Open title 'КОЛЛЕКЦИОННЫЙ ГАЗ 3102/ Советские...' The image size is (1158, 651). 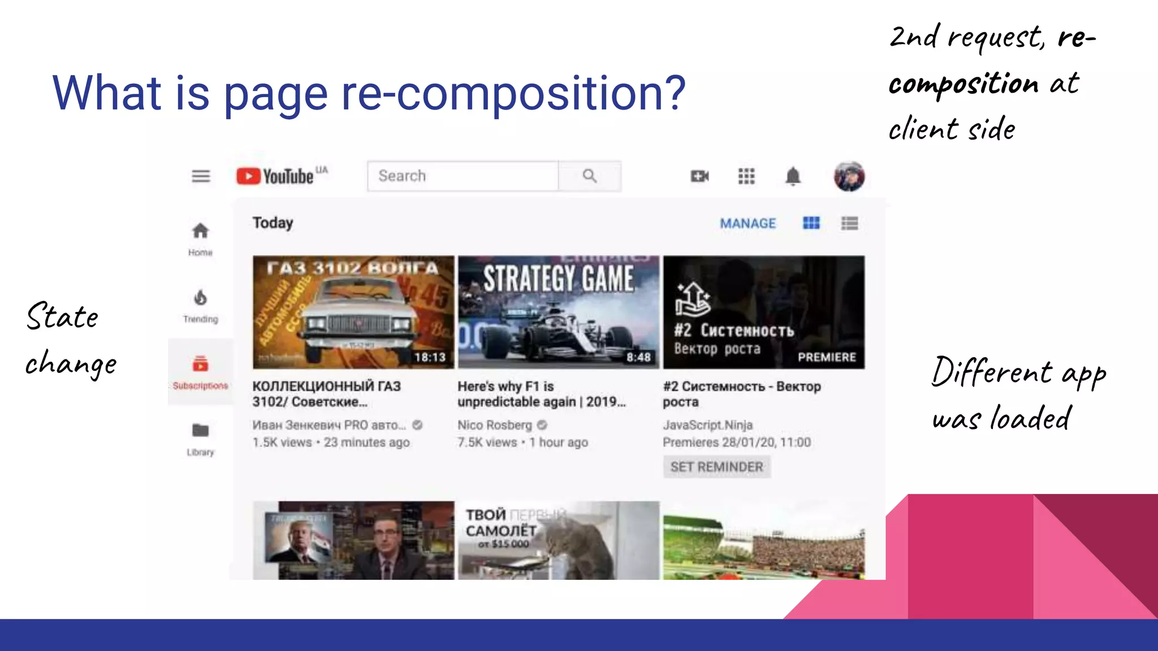[x=326, y=394]
